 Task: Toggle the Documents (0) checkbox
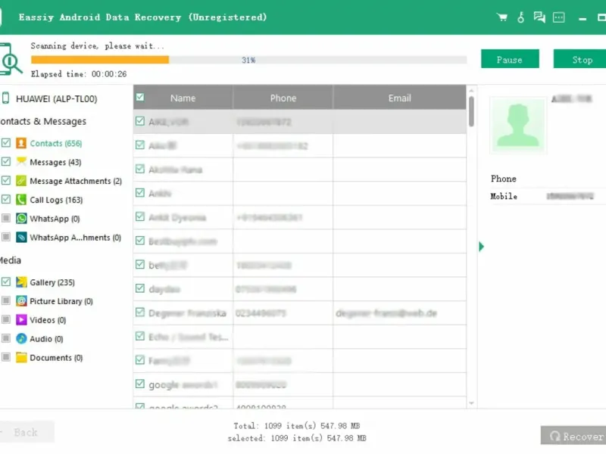[6, 357]
